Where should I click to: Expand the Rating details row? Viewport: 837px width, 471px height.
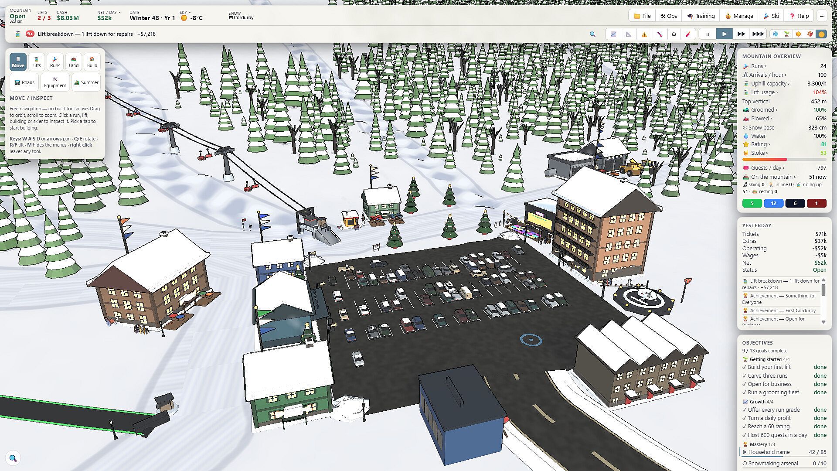click(784, 144)
